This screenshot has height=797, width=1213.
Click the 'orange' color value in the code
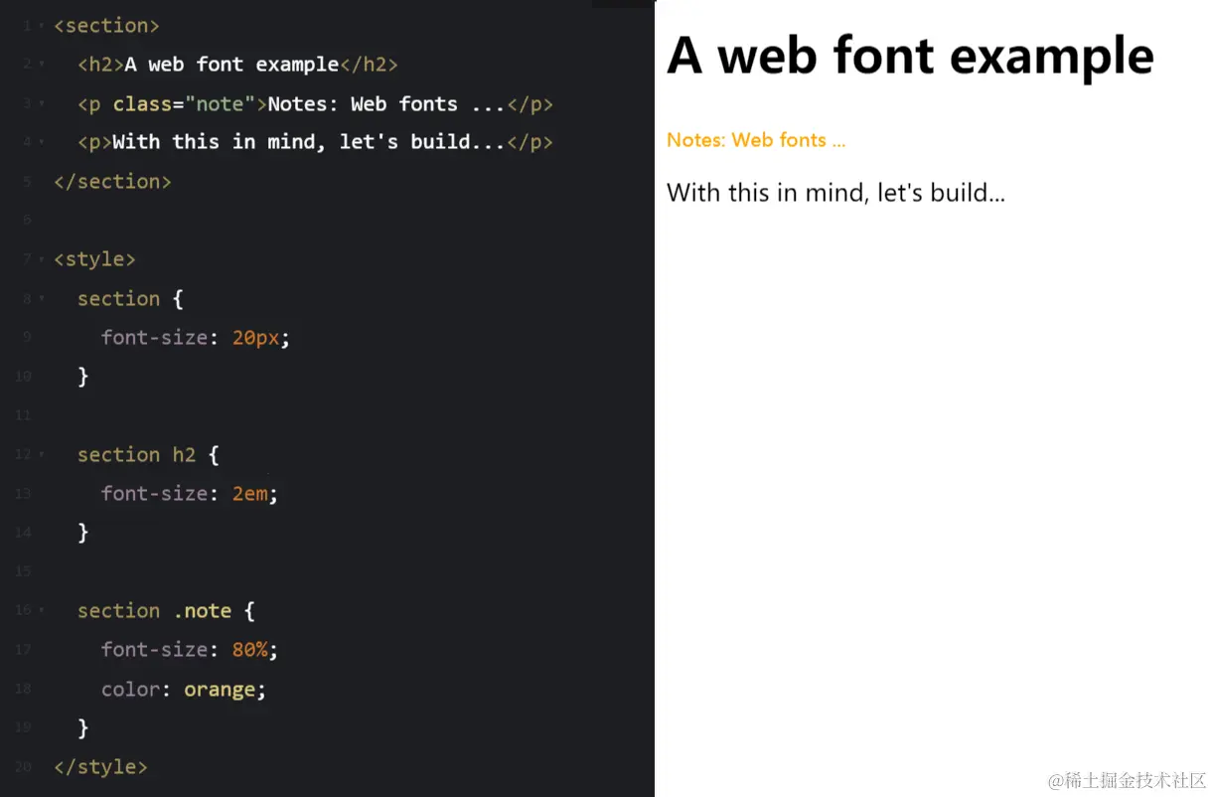coord(220,689)
